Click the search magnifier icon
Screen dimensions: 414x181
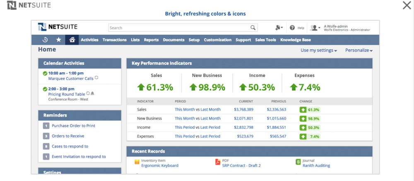click(253, 28)
